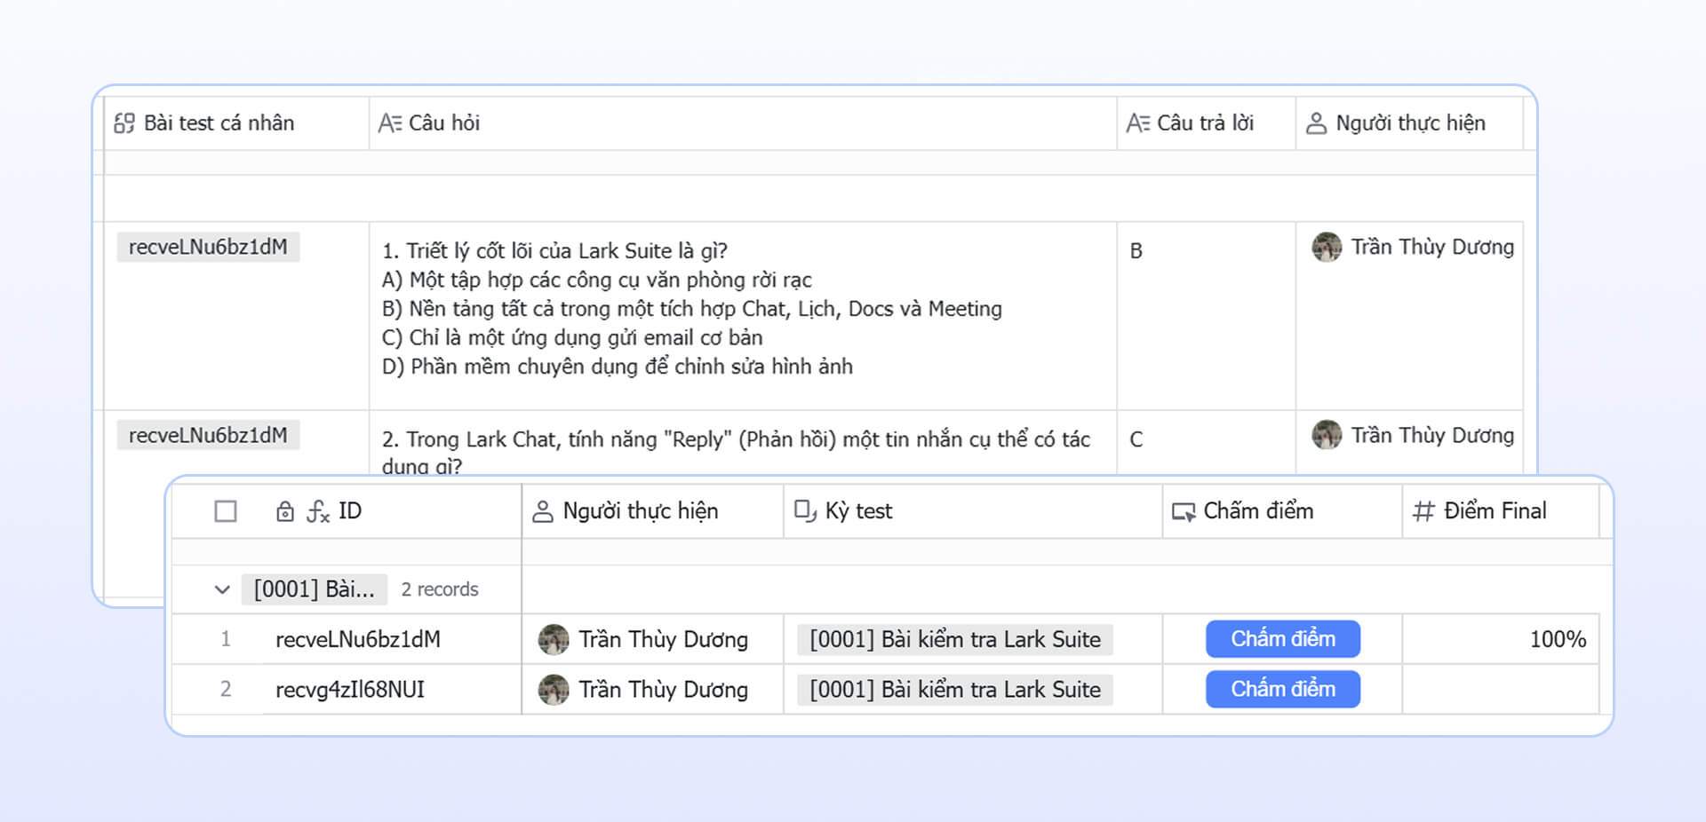Click the text icon beside Câu trả lời
The height and width of the screenshot is (822, 1706).
(1138, 123)
